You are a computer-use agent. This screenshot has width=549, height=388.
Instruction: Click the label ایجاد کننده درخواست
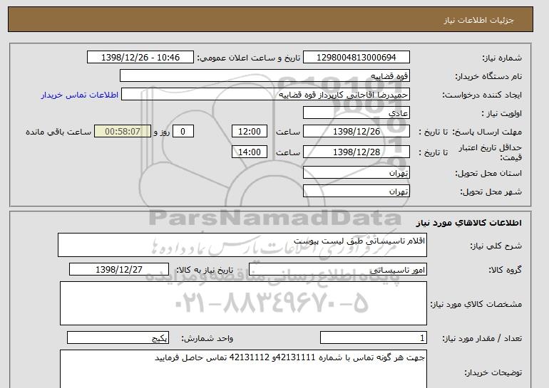click(x=482, y=95)
